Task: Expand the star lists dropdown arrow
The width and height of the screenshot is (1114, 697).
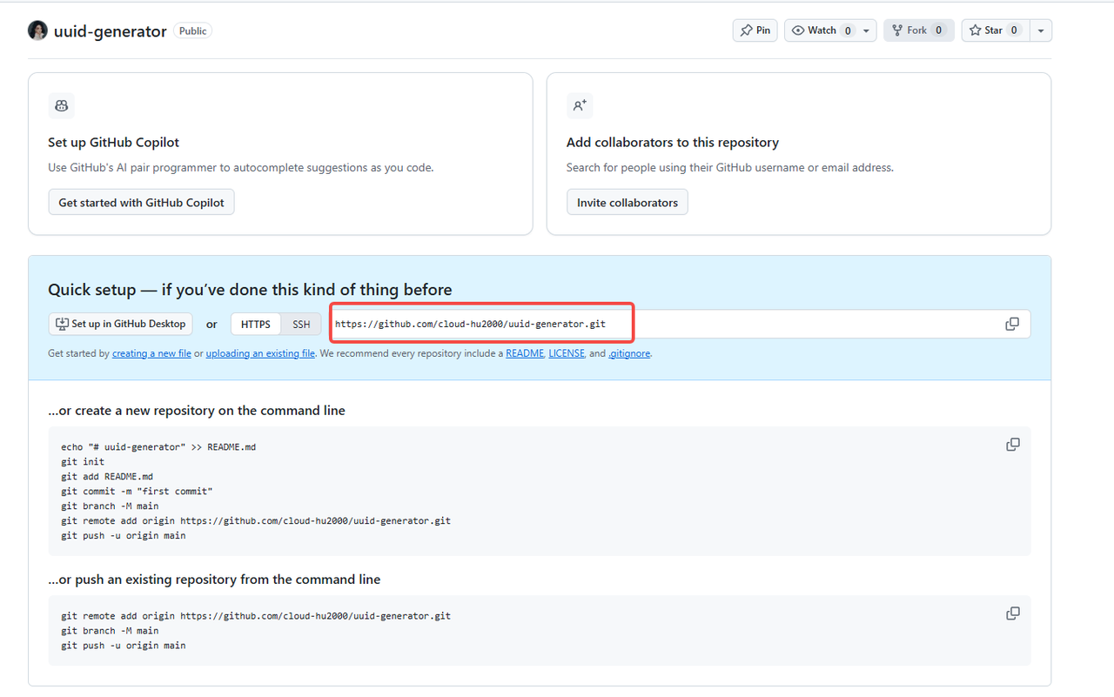Action: pyautogui.click(x=1041, y=30)
